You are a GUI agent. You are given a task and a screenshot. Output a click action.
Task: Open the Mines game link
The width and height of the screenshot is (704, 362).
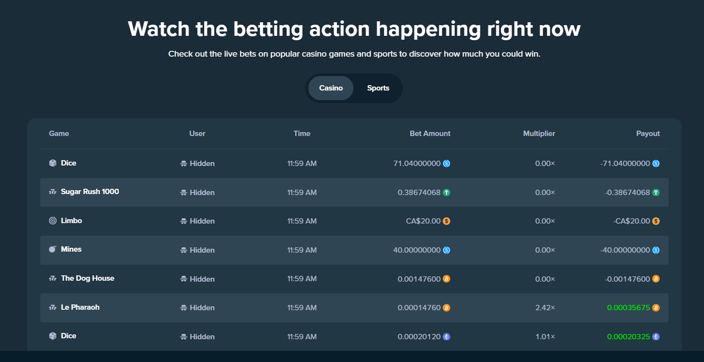(x=71, y=249)
